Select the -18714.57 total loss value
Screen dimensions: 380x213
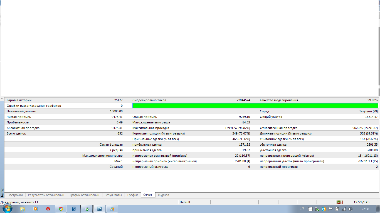point(371,117)
